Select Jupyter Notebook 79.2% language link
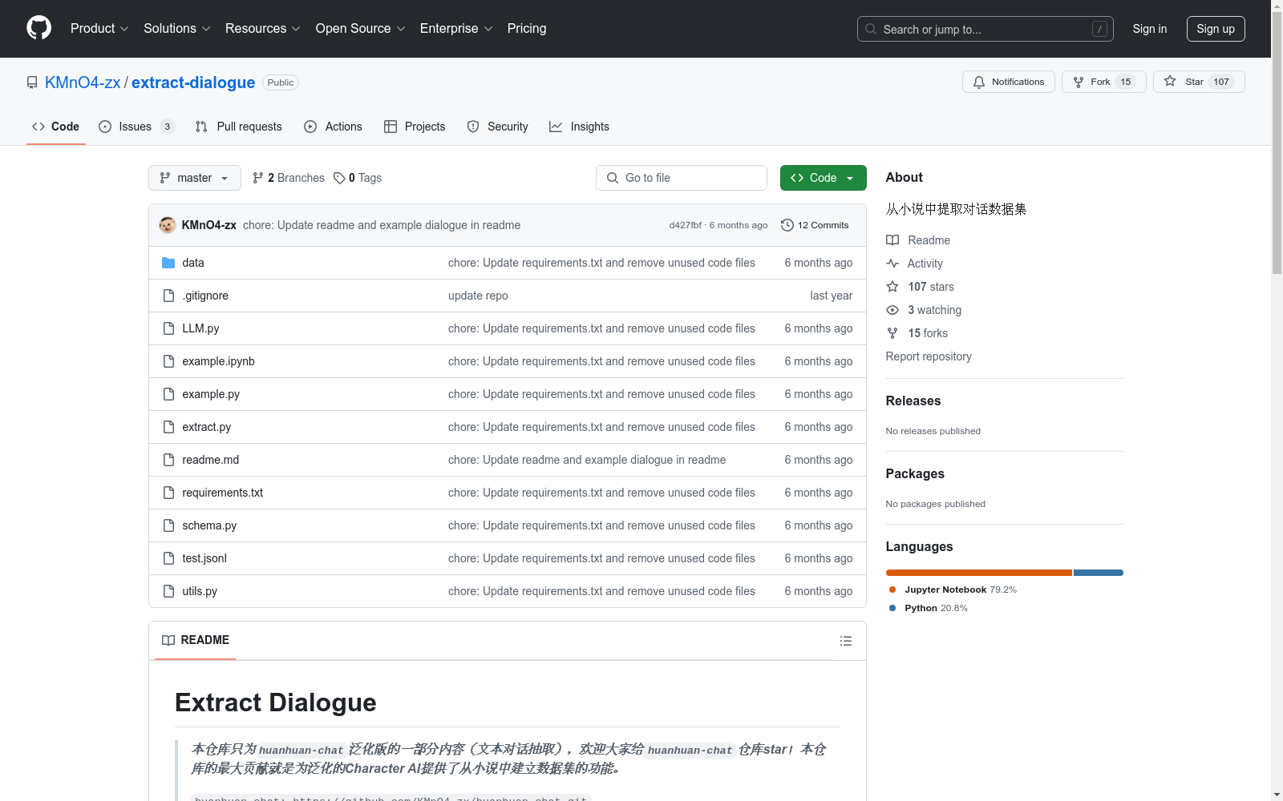 (953, 590)
